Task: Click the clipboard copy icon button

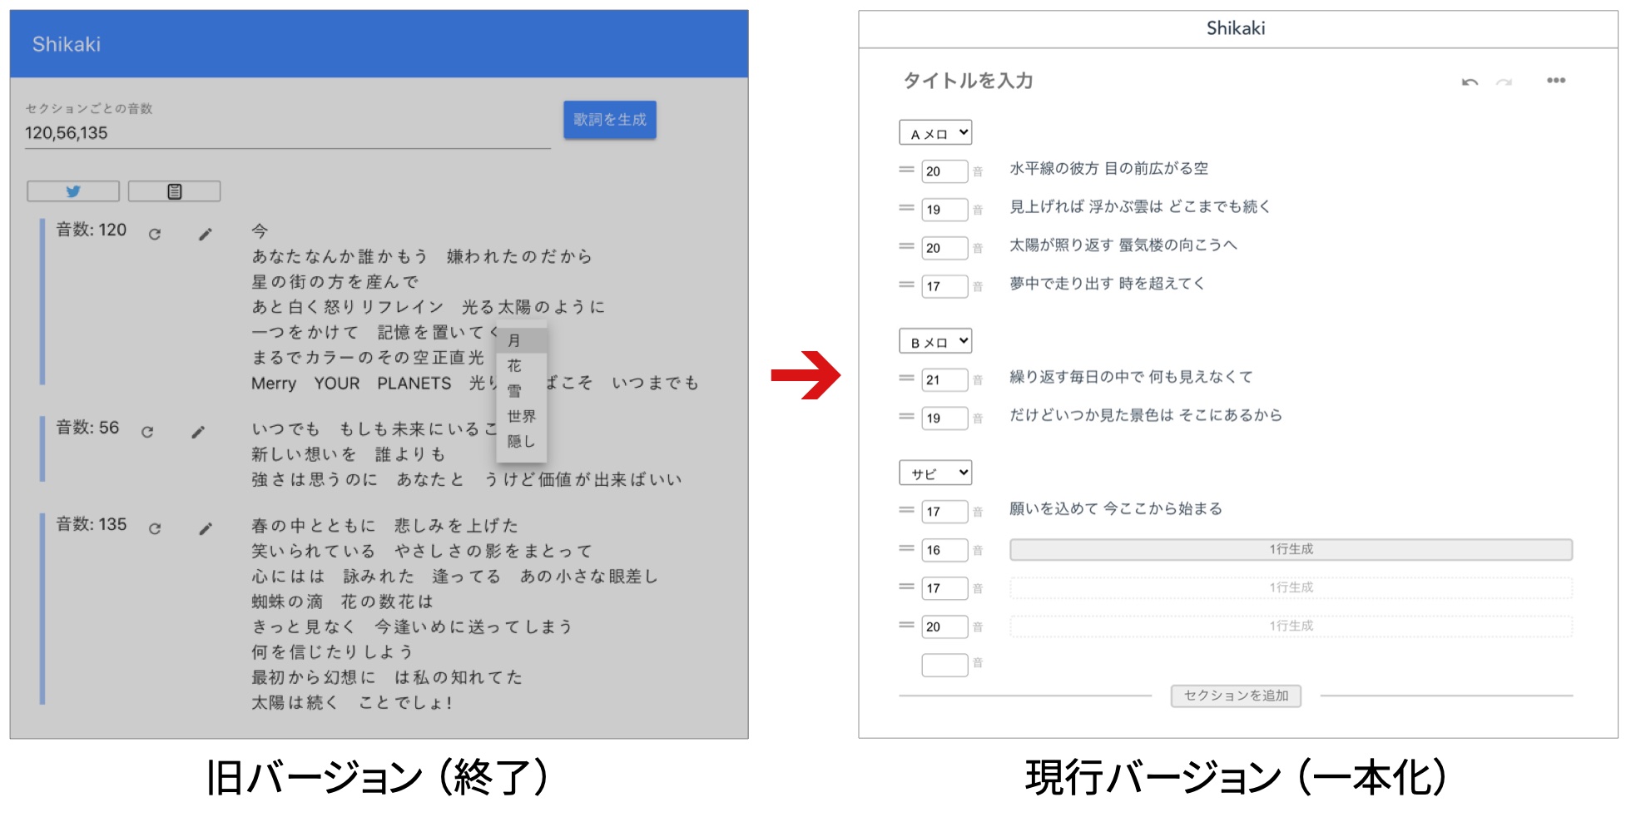Action: [174, 191]
